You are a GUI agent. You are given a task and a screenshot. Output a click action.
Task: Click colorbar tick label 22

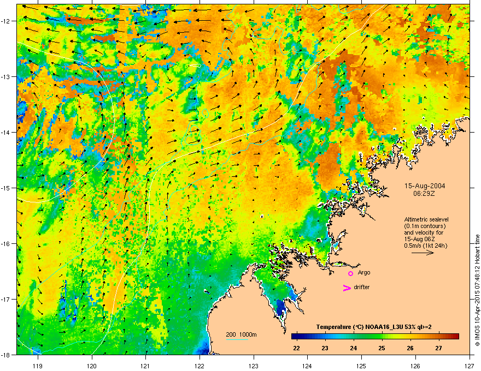click(296, 348)
